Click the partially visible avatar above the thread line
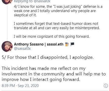The image size is (109, 91). (x=7, y=2)
